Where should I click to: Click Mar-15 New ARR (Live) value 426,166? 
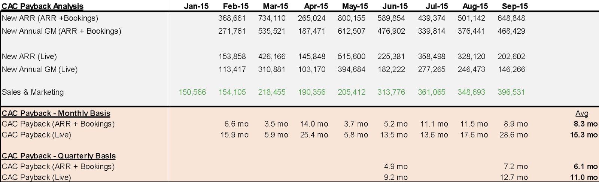272,57
